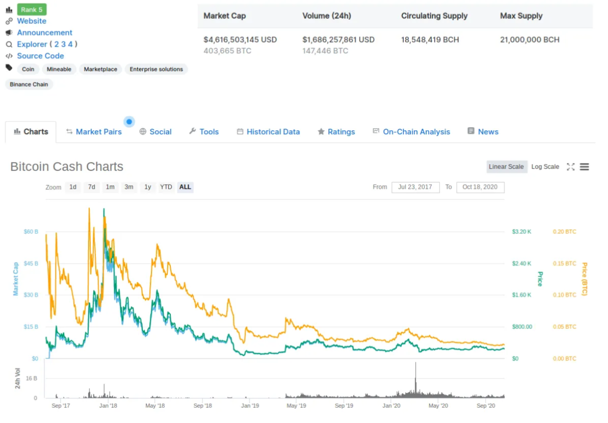Click the Market Cap axis legend label

pos(15,279)
